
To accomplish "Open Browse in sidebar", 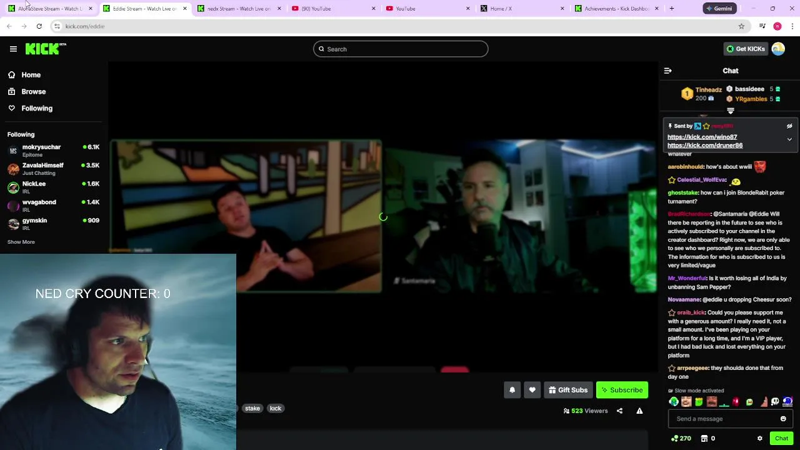I will [33, 91].
